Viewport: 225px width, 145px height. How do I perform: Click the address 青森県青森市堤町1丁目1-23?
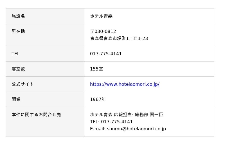coord(119,38)
